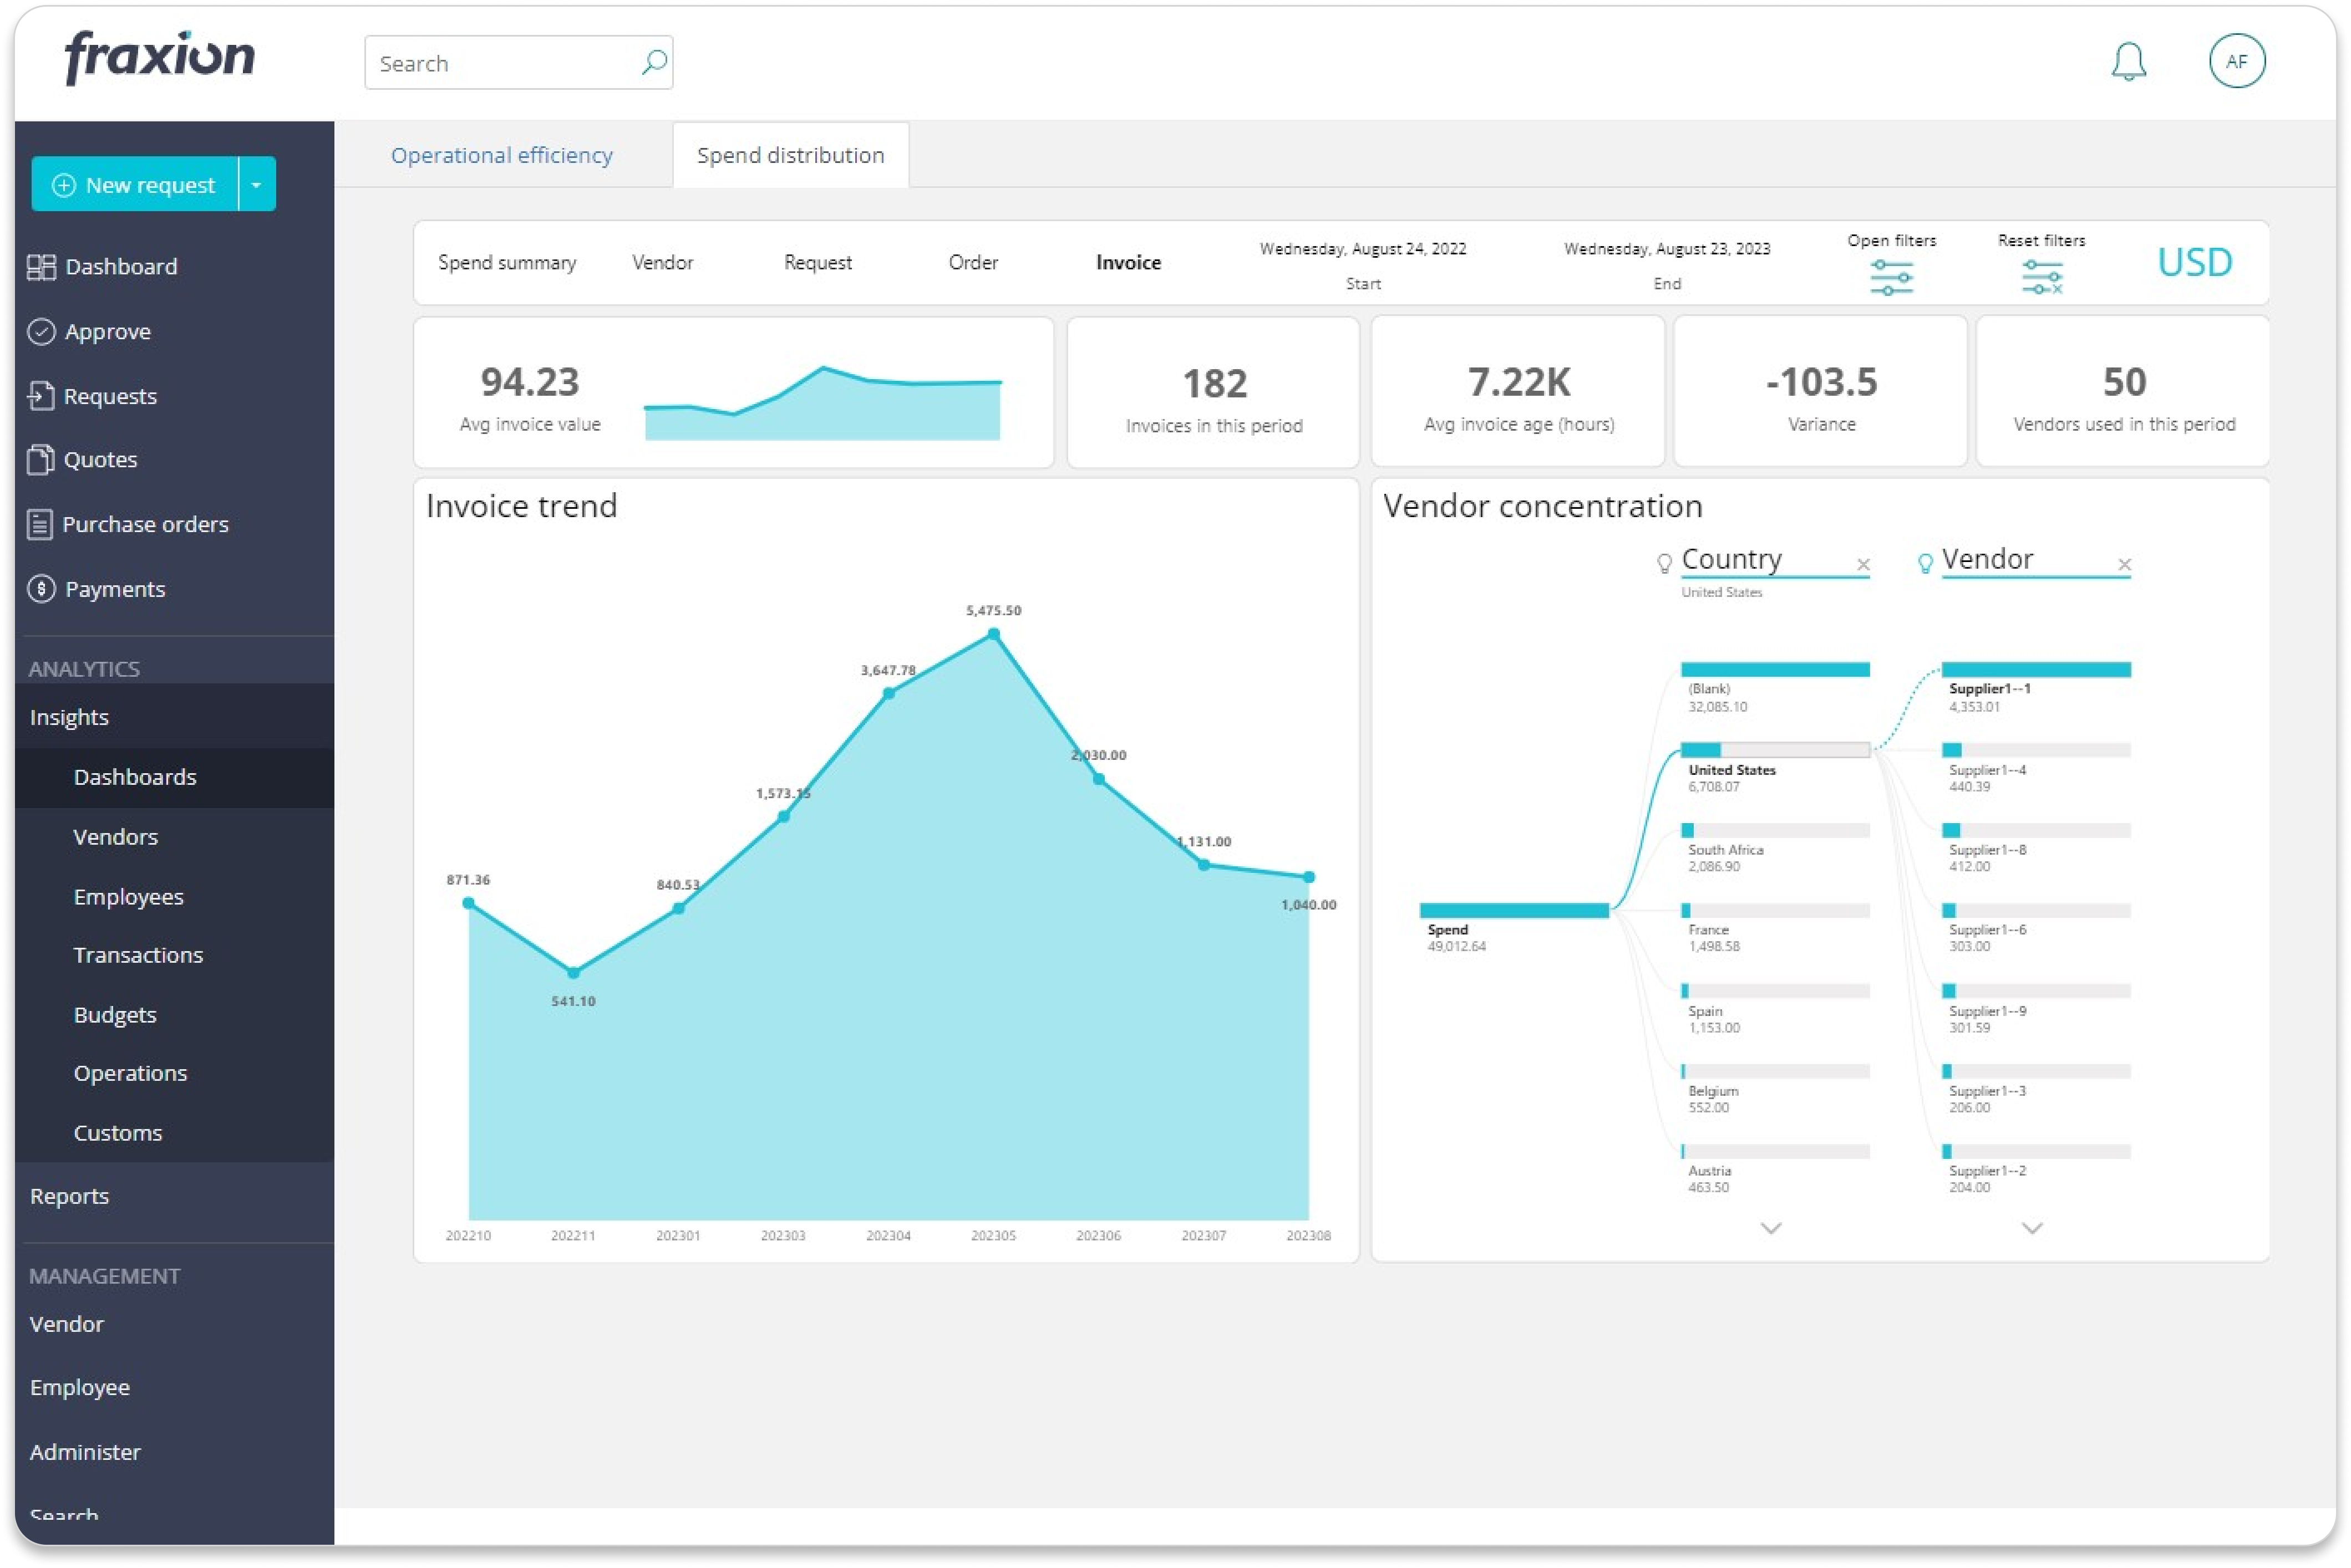Click the Payments dollar icon
The image size is (2351, 1568).
pyautogui.click(x=41, y=589)
